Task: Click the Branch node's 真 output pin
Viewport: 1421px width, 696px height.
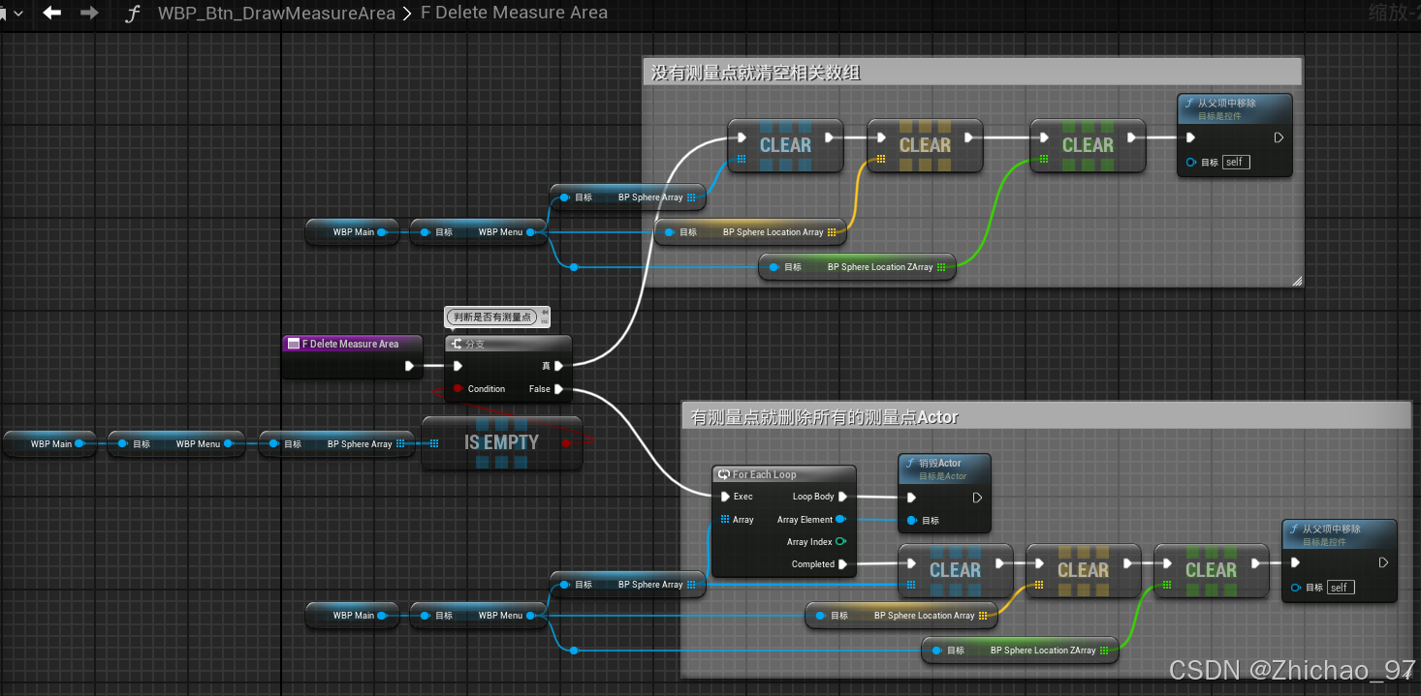Action: coord(559,366)
